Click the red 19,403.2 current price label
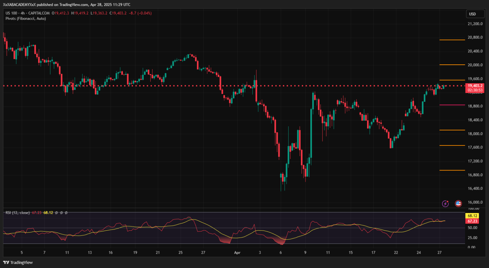 [475, 86]
